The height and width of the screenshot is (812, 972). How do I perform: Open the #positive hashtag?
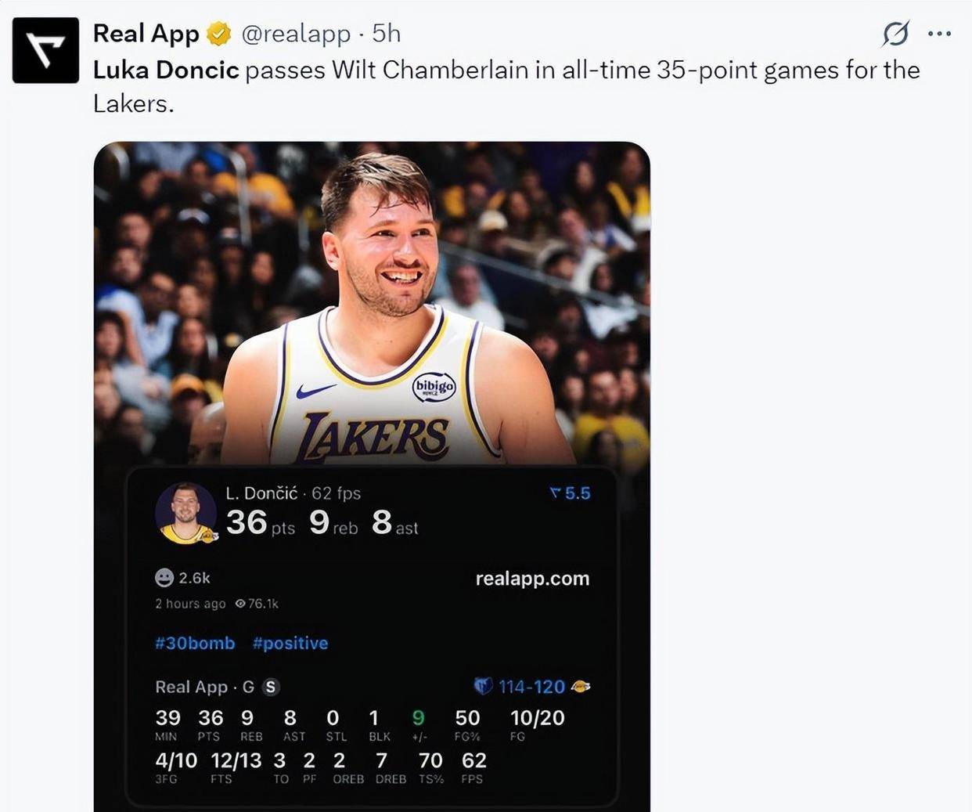tap(290, 643)
